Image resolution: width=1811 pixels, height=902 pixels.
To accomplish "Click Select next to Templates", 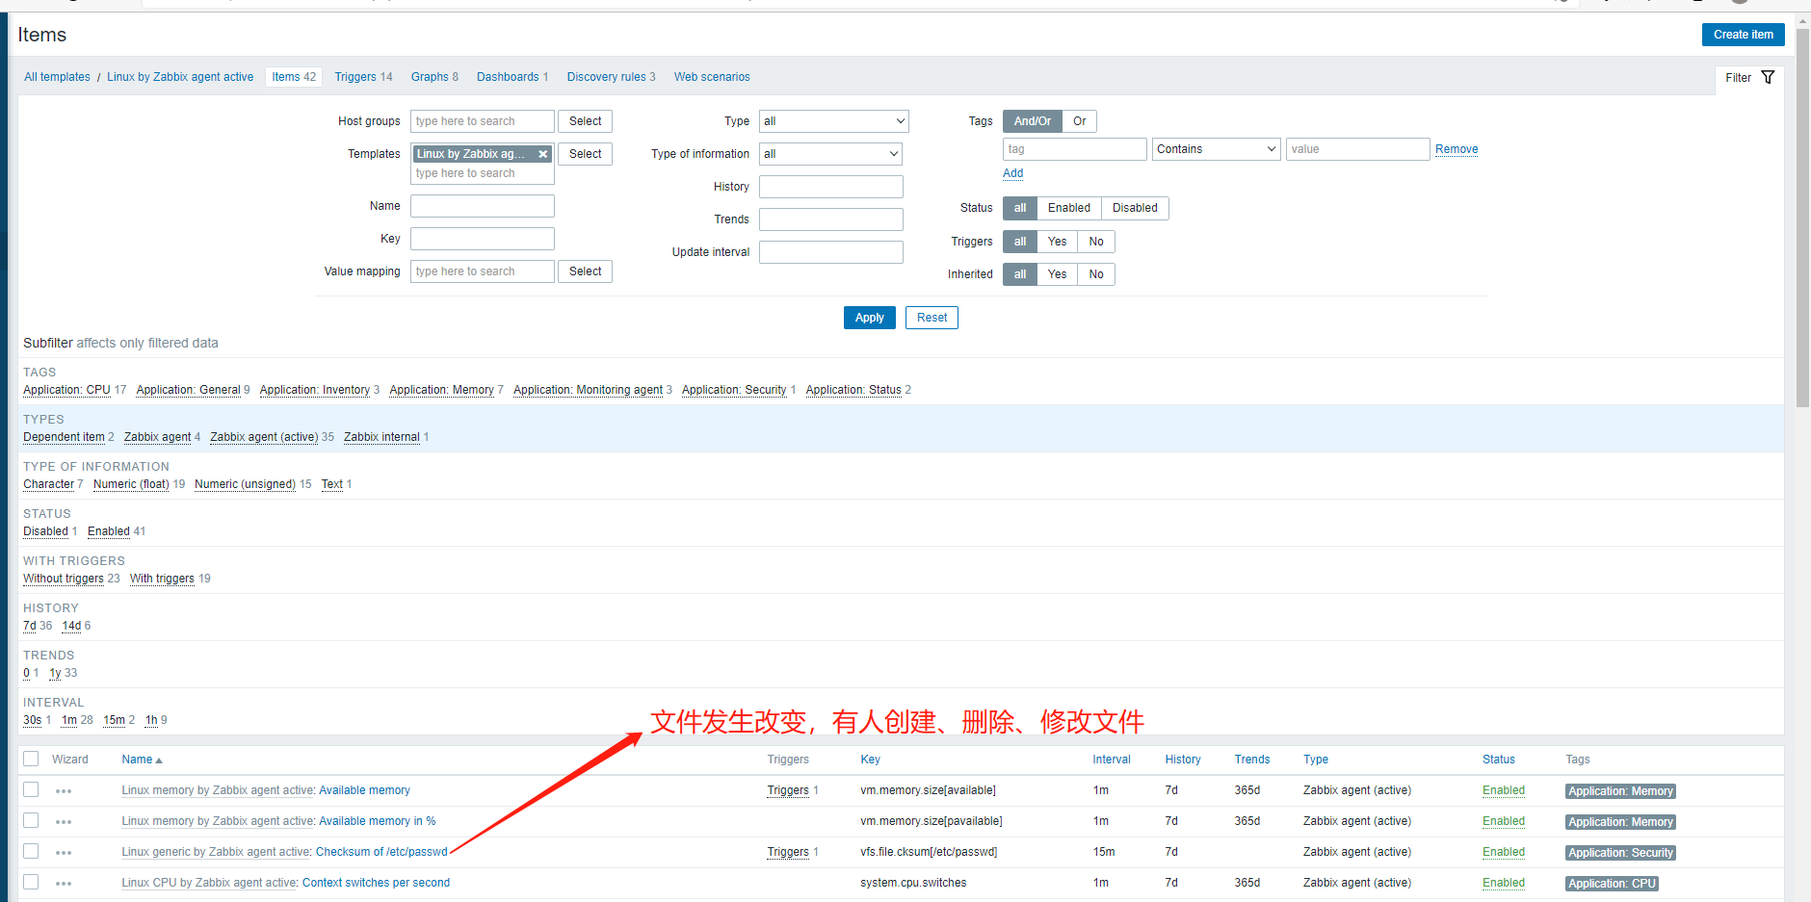I will (x=585, y=154).
